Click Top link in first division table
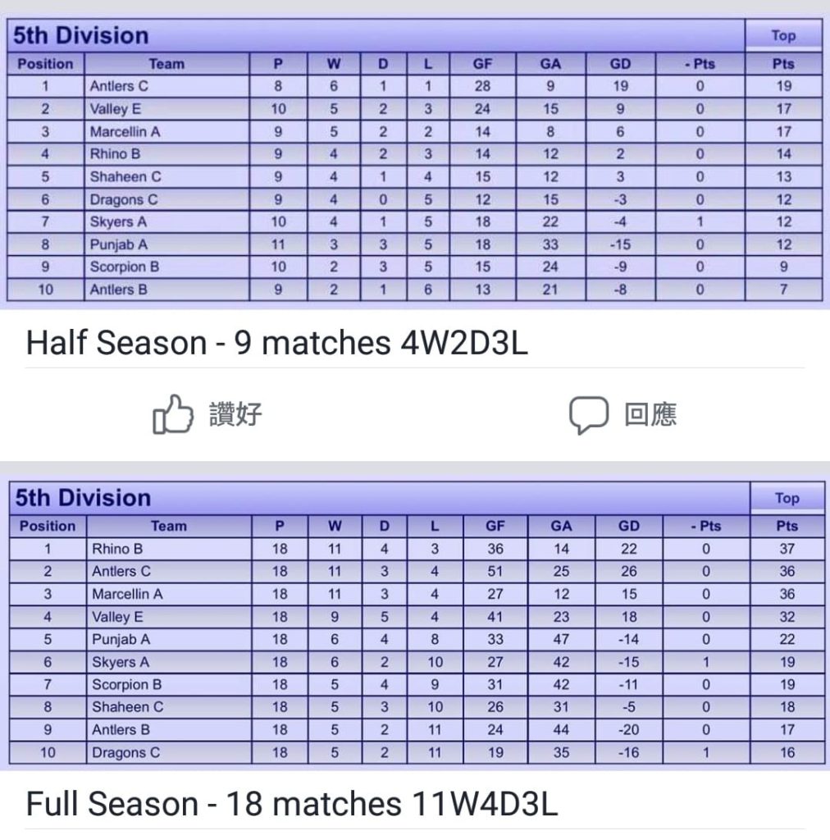Viewport: 830px width, 840px height. (783, 35)
